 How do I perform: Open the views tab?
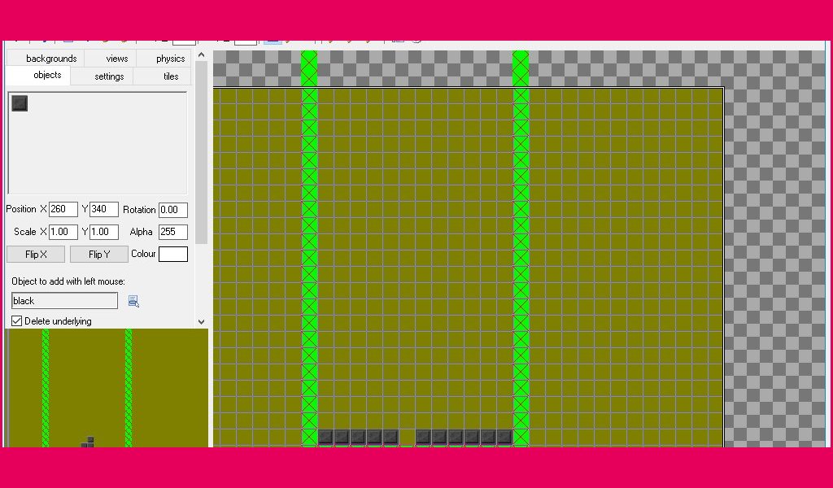[116, 59]
